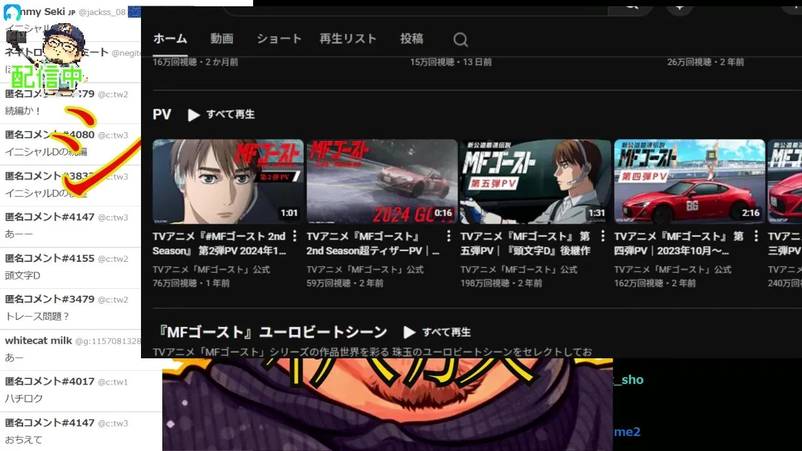Open the title 2nd Season超ティザーPV
Viewport: 802px width, 451px height.
click(x=373, y=244)
